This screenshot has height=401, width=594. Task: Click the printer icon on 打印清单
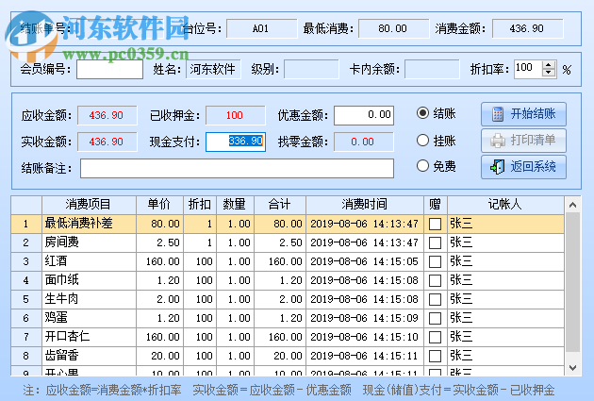point(498,141)
